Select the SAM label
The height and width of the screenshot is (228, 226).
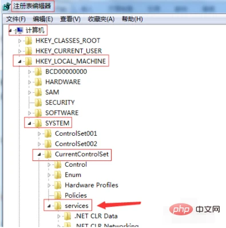[52, 92]
